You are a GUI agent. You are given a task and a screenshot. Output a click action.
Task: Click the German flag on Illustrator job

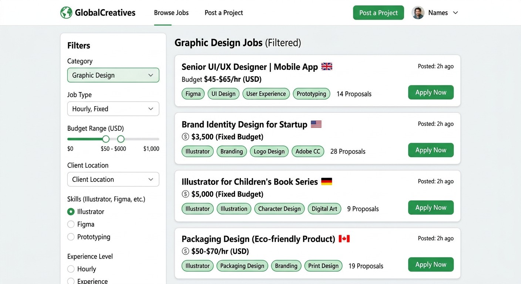326,182
